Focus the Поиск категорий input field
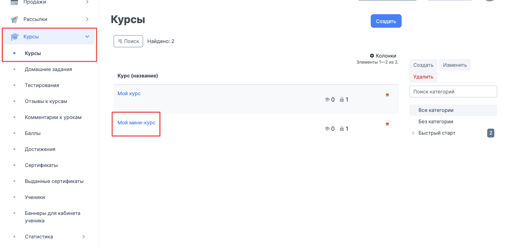This screenshot has width=511, height=248. (x=453, y=92)
